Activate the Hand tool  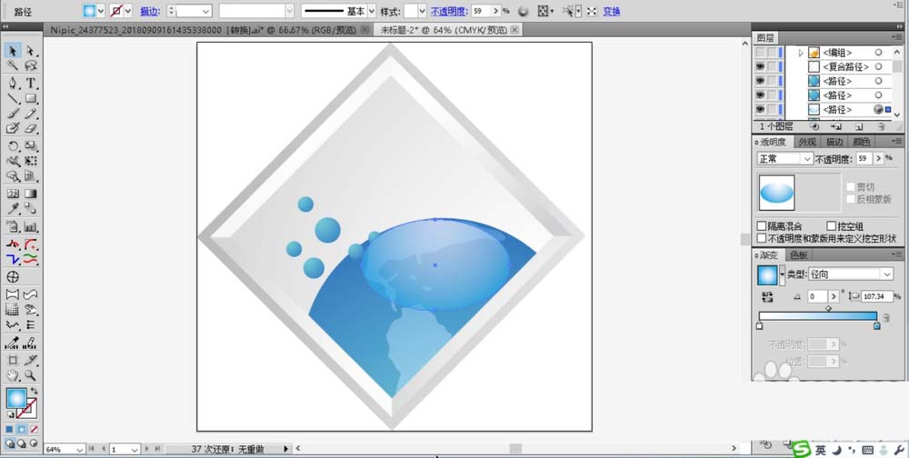(x=13, y=375)
